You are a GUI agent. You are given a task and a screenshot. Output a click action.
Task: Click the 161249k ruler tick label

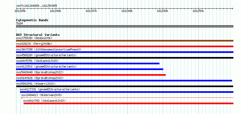(162, 11)
